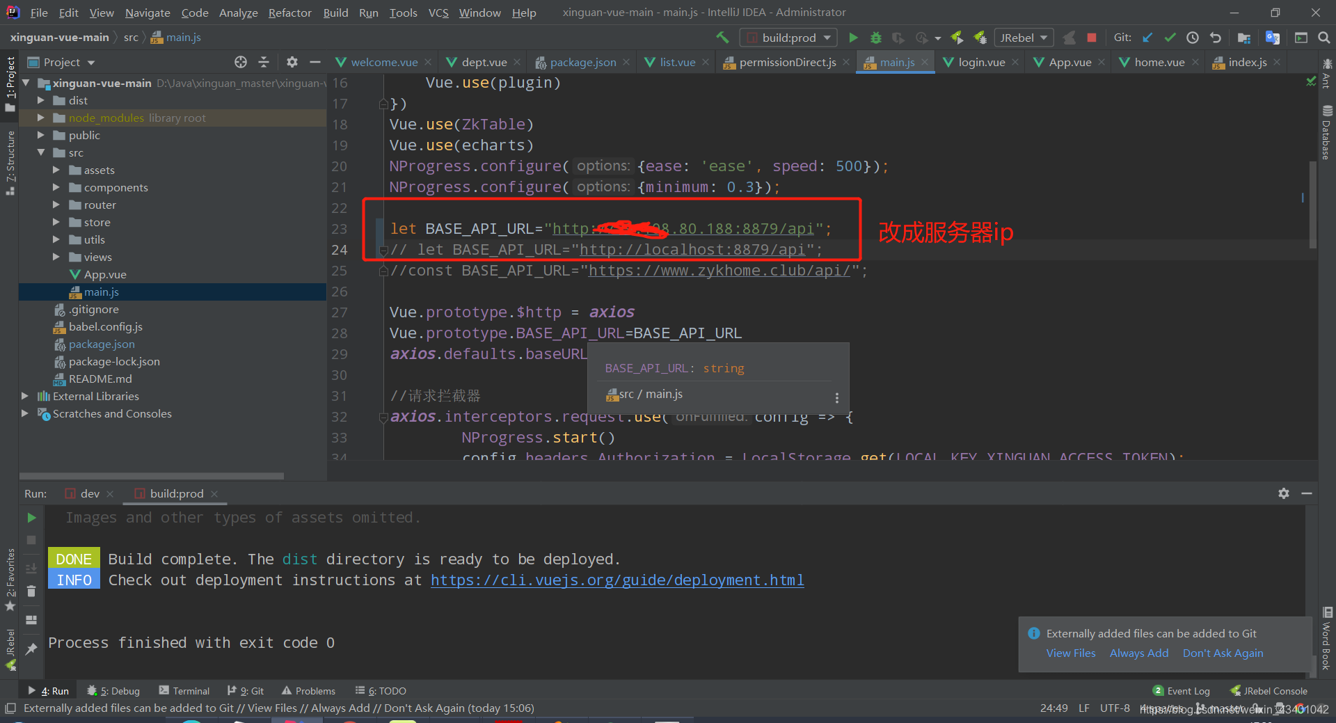Click the popup more options dots
The width and height of the screenshot is (1336, 723).
(836, 398)
